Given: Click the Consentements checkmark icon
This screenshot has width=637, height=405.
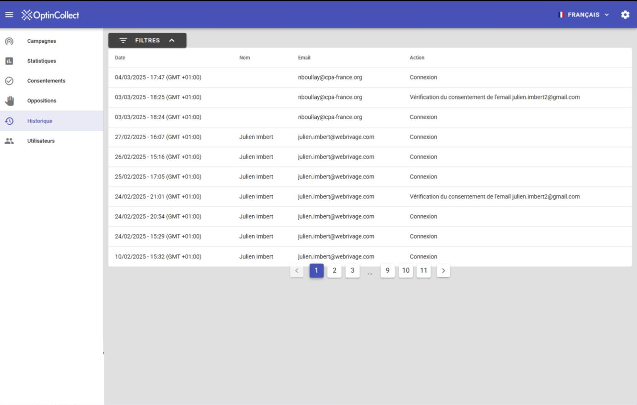Looking at the screenshot, I should (x=9, y=81).
